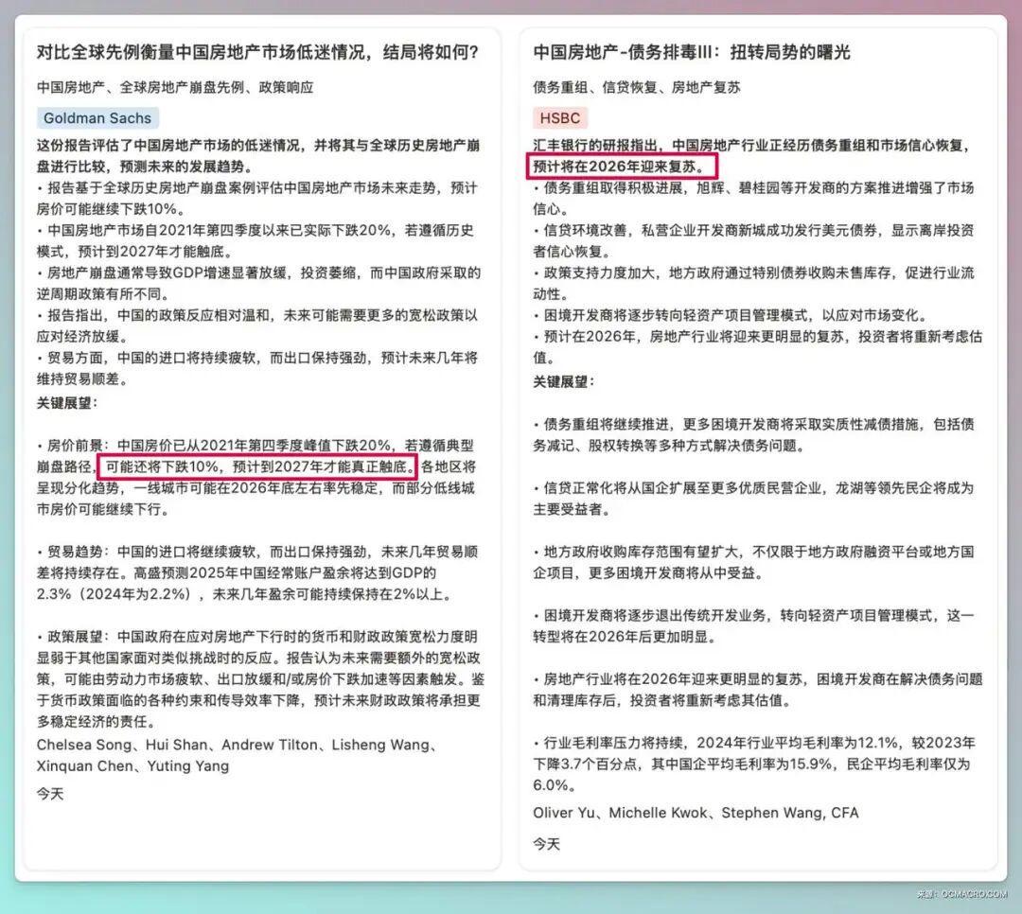This screenshot has width=1022, height=914.
Task: Open the Goldman Sachs source tag
Action: tap(97, 118)
